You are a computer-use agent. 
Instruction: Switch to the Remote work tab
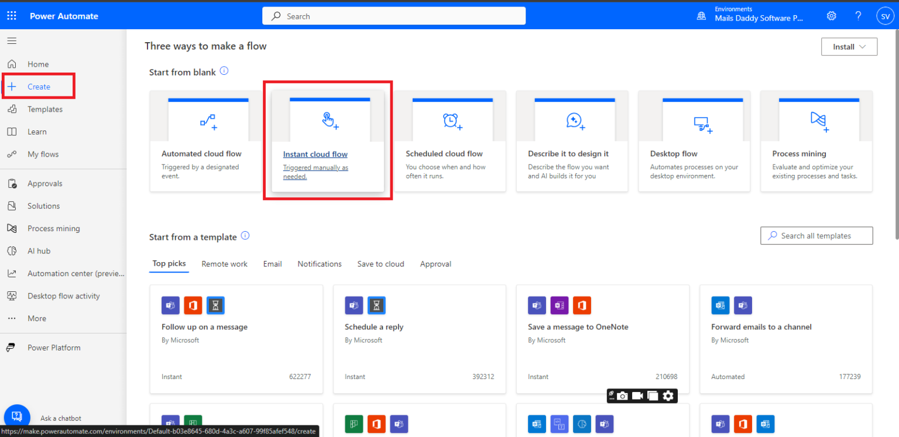pos(224,264)
